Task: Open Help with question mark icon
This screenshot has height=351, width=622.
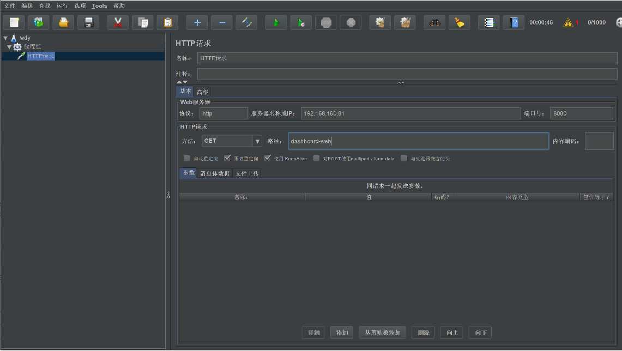Action: click(x=514, y=22)
